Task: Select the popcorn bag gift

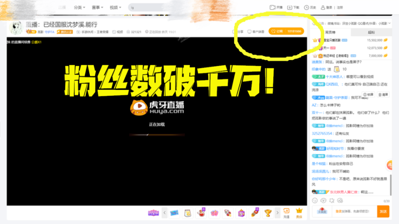Action: 188,213
